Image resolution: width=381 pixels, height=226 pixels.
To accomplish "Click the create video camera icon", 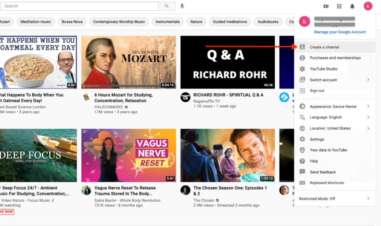I will (x=326, y=6).
